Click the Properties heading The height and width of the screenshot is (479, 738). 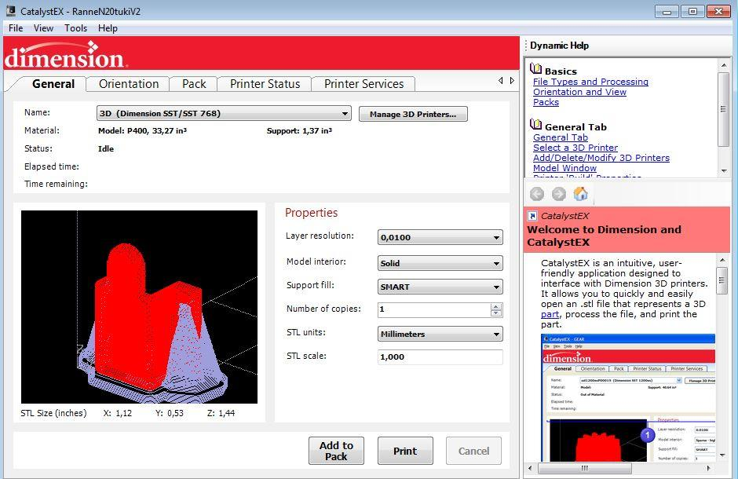coord(311,213)
